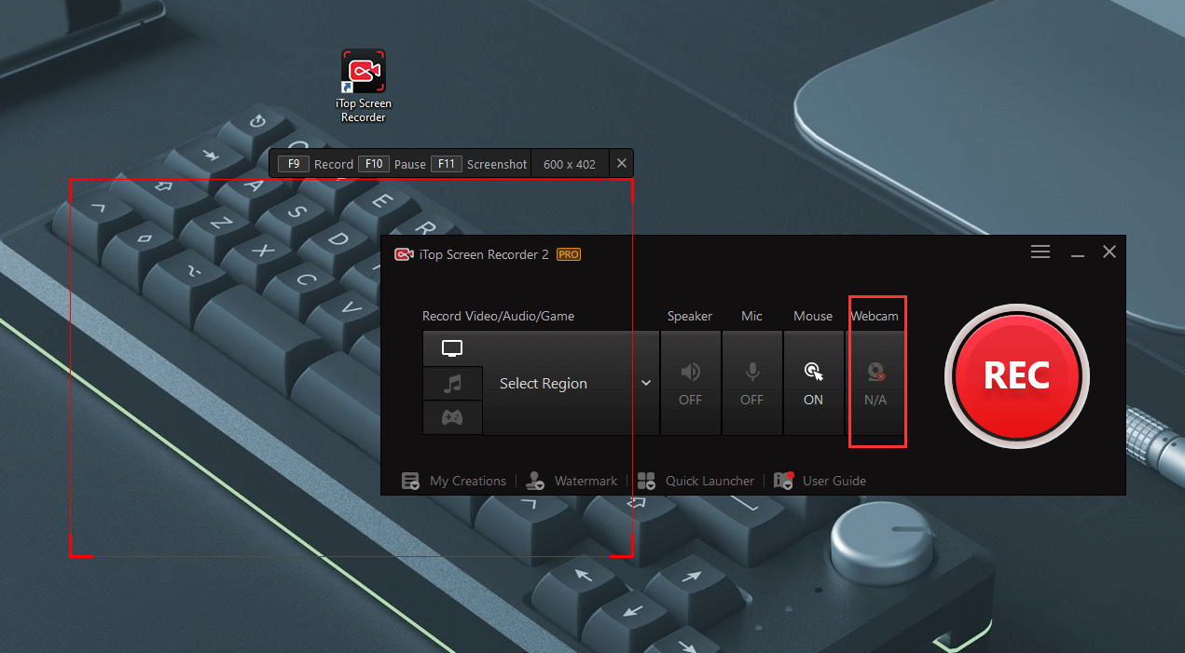Toggle the Mouse ON cursor effect
Viewport: 1185px width, 653px height.
click(813, 383)
